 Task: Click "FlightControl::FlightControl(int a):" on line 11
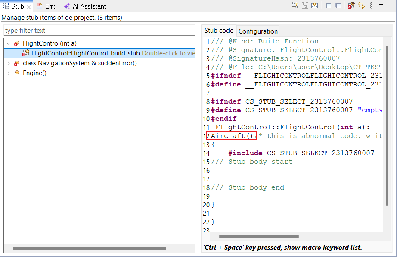click(292, 127)
